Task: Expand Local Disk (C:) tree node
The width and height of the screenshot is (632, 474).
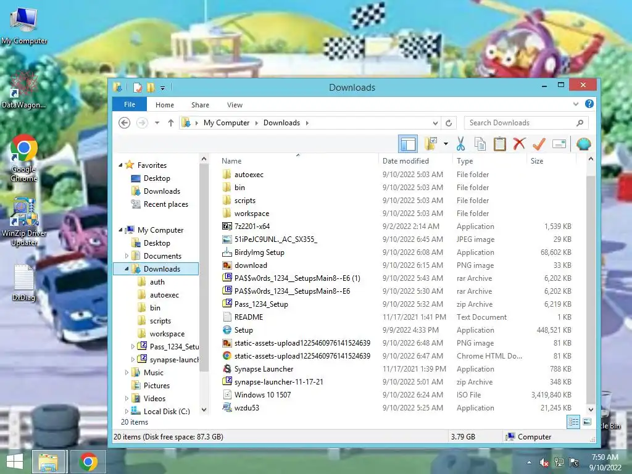Action: coord(127,412)
